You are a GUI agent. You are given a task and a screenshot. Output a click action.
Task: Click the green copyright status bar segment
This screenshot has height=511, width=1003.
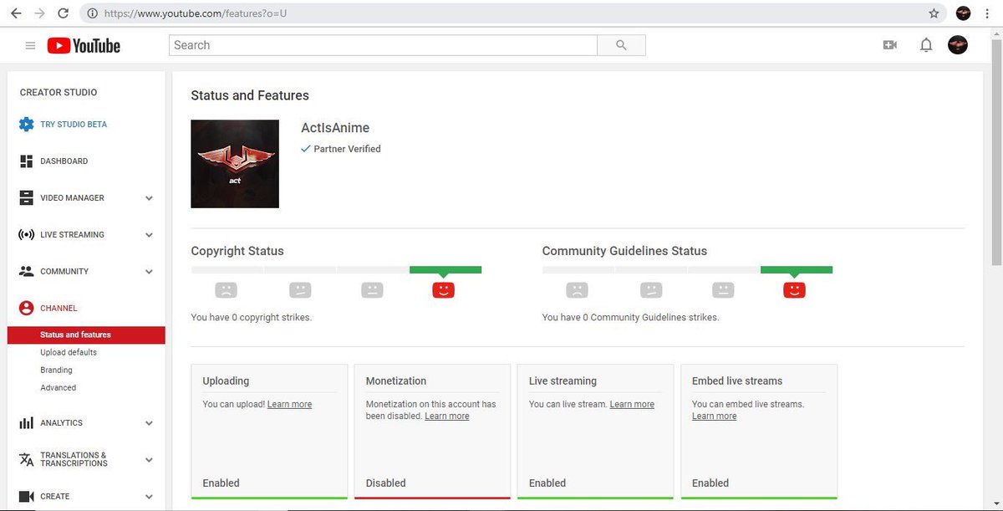point(445,270)
